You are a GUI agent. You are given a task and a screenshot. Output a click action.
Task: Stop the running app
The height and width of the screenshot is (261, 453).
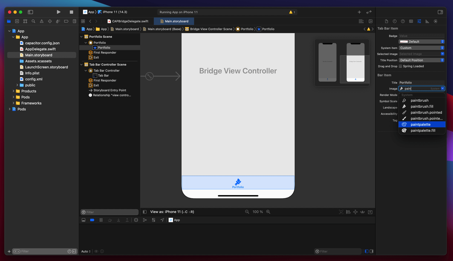tap(71, 12)
